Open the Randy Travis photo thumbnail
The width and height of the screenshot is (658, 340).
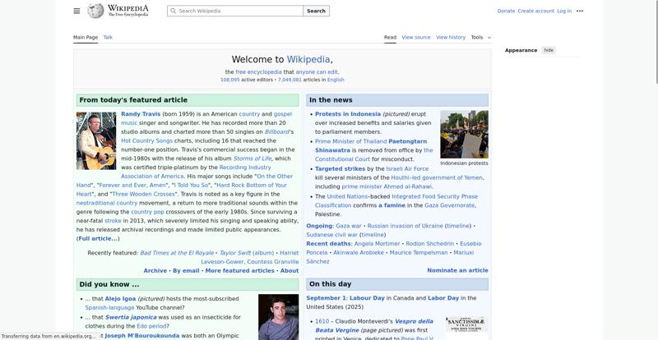(96, 140)
